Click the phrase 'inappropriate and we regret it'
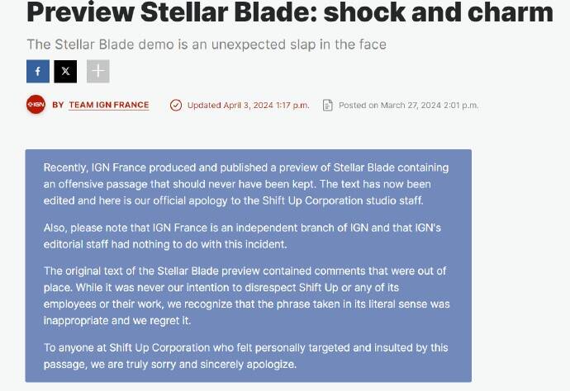The width and height of the screenshot is (570, 391). coord(117,320)
